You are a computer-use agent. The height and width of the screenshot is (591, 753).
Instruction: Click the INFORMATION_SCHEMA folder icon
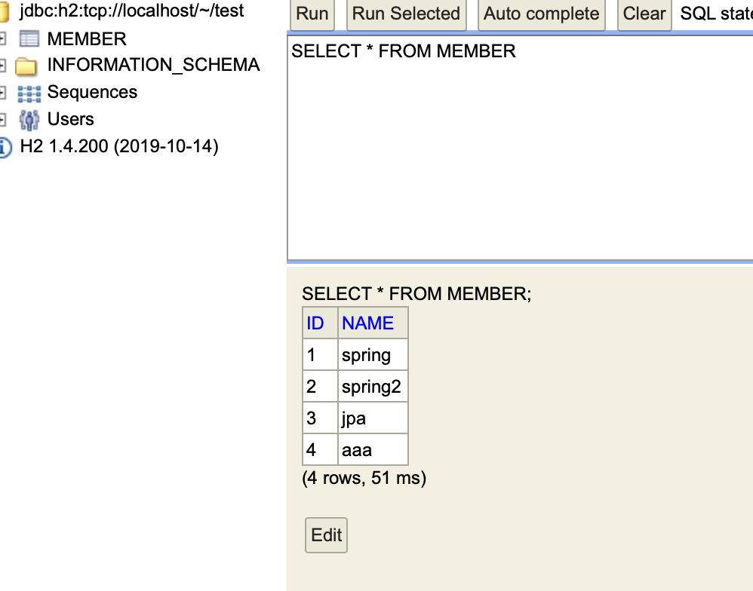[26, 66]
